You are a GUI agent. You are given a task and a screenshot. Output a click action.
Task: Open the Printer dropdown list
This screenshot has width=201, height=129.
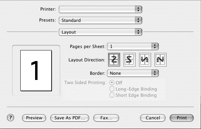point(100,9)
